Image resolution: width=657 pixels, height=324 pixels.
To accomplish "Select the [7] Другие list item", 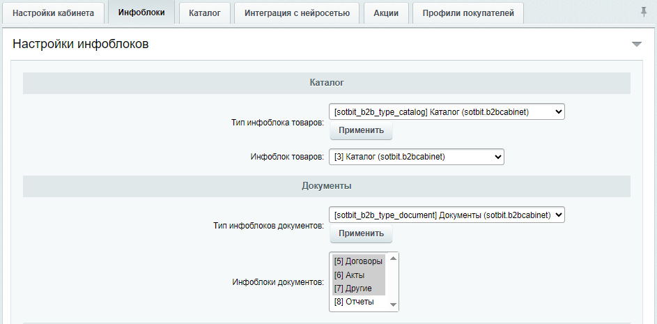I will pos(359,288).
